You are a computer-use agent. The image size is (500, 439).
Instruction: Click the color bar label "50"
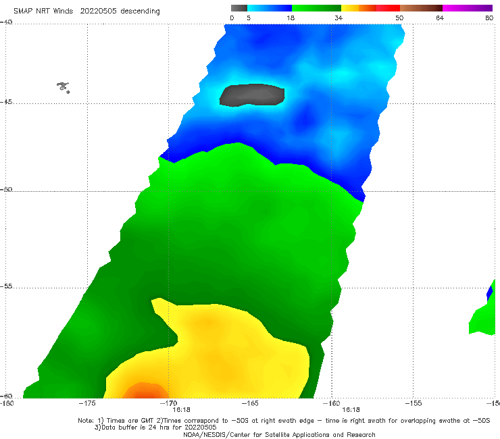(x=399, y=18)
